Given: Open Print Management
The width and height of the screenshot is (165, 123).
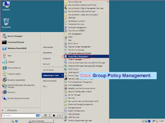Looking at the screenshot, I should pos(87,85).
